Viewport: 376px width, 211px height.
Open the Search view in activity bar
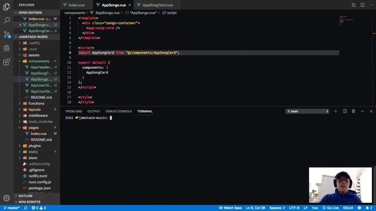(6, 21)
